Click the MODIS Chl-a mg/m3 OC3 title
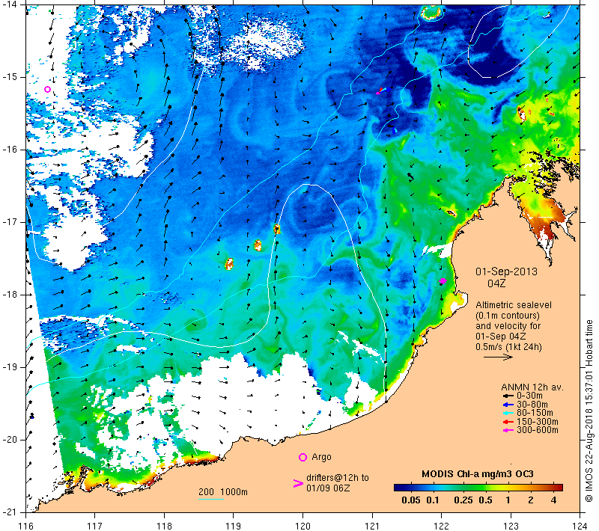 pyautogui.click(x=478, y=474)
